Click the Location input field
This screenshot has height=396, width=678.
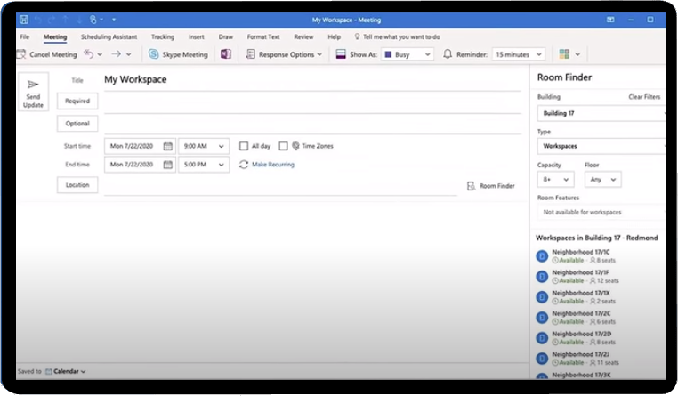click(x=280, y=186)
